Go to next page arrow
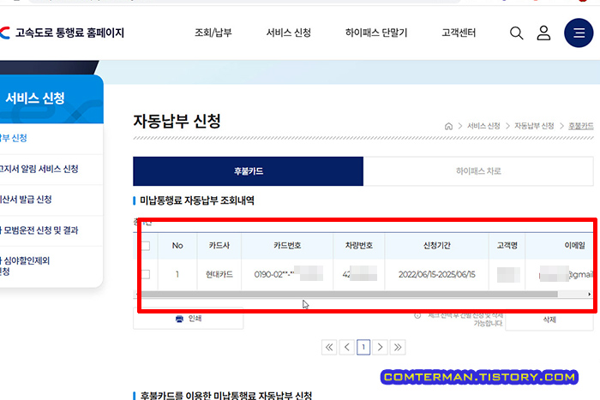This screenshot has width=600, height=400. coord(380,347)
